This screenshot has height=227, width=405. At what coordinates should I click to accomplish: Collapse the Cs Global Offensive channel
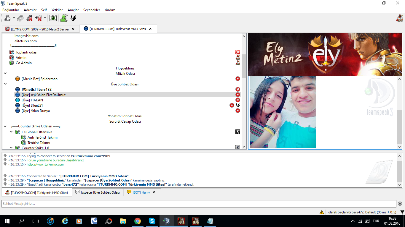click(x=11, y=132)
